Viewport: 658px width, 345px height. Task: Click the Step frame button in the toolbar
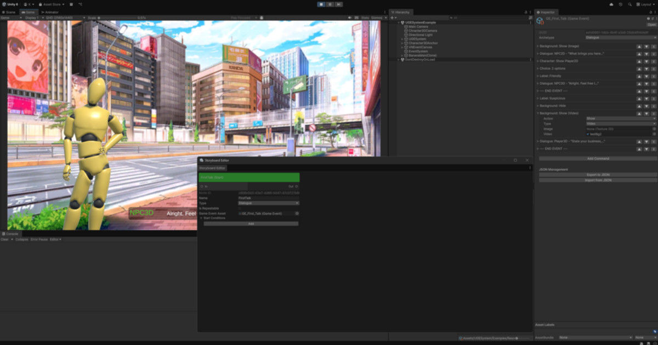[339, 4]
